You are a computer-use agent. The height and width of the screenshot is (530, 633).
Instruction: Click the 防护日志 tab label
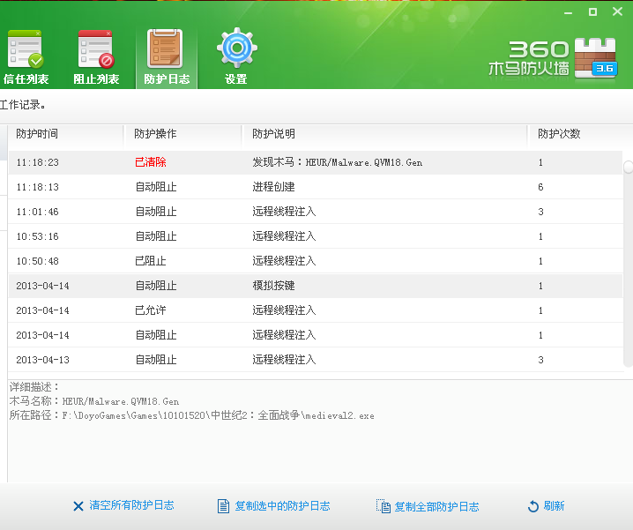point(167,79)
